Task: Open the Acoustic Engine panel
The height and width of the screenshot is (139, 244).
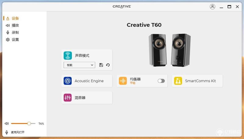Action: (87, 81)
